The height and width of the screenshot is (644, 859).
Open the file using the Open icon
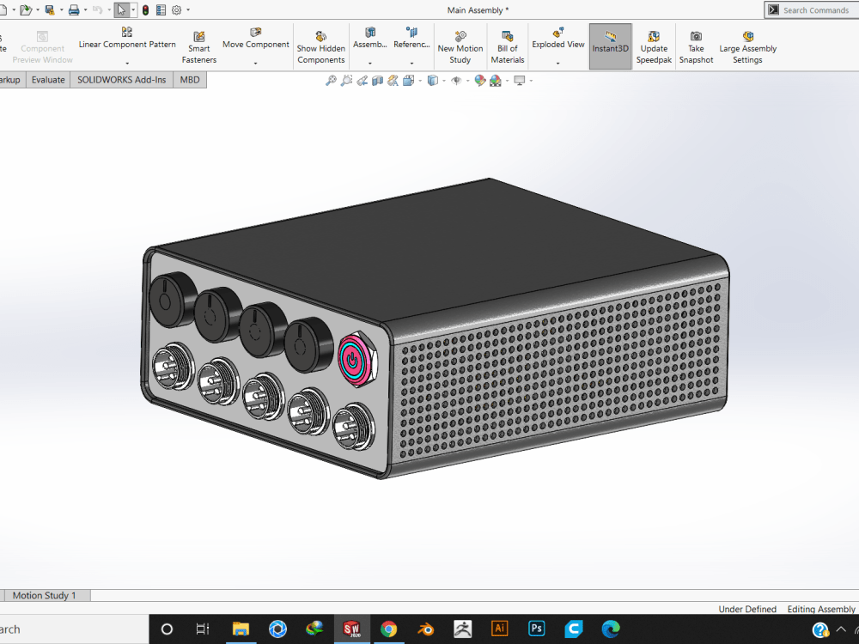25,9
